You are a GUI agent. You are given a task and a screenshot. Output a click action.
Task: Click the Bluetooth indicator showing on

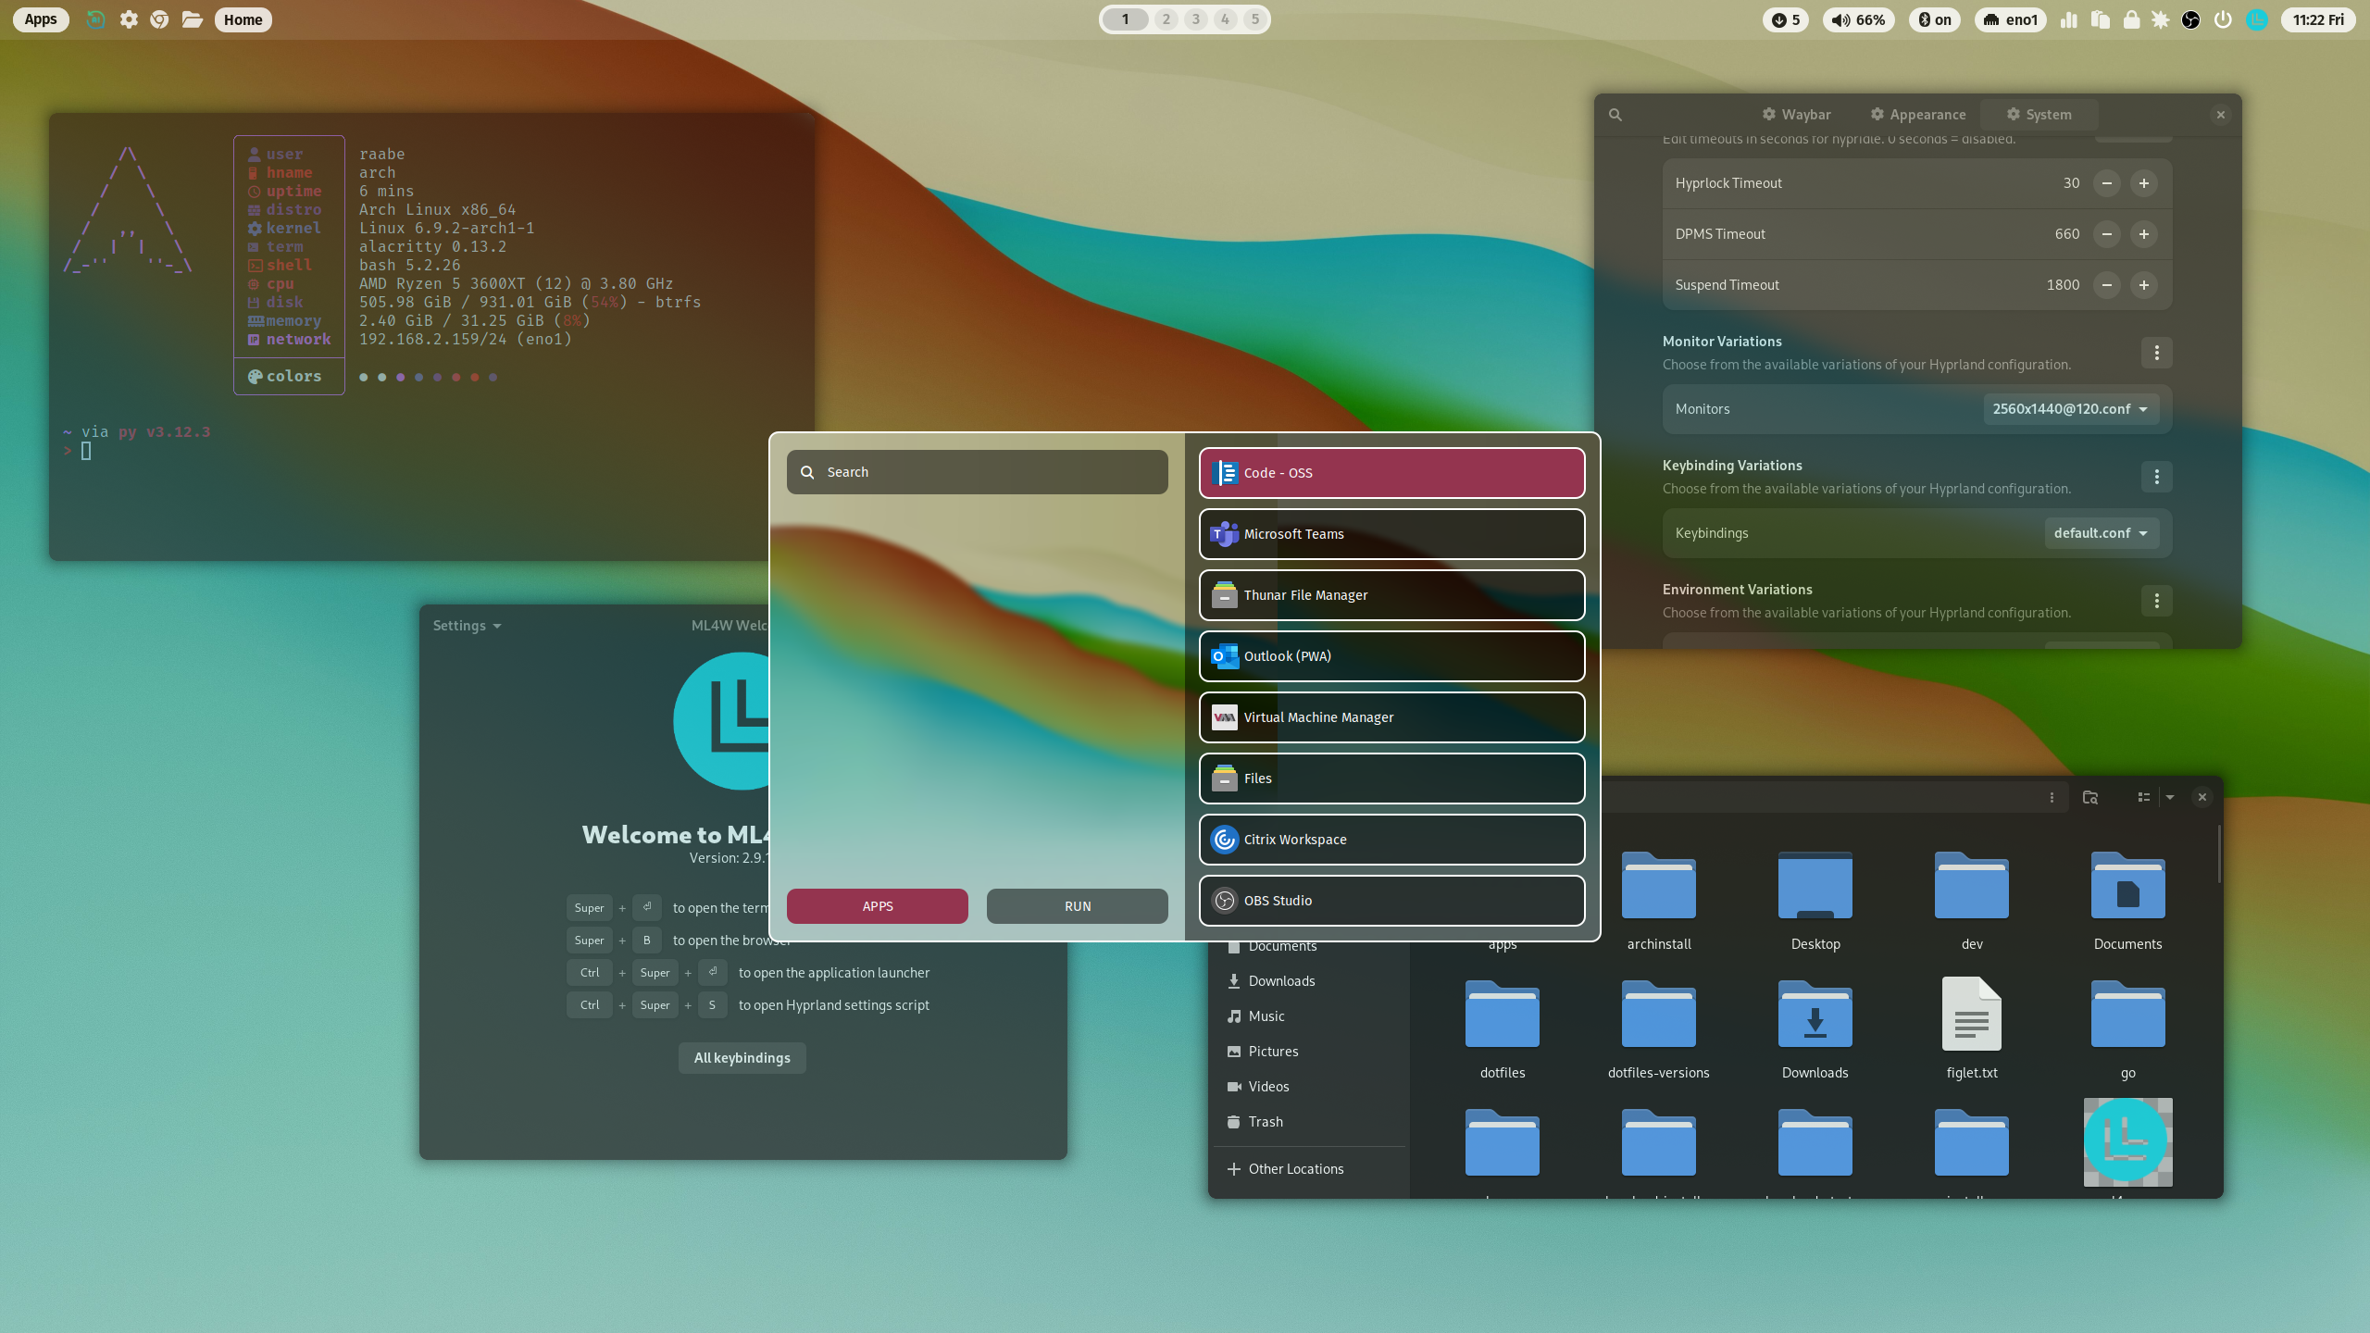click(1934, 19)
